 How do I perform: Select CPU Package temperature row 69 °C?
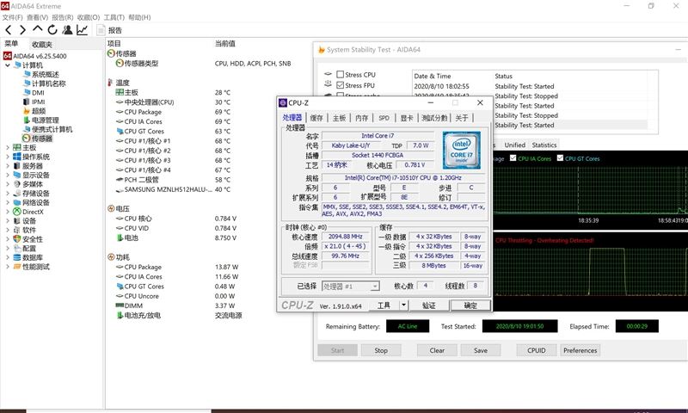point(174,112)
